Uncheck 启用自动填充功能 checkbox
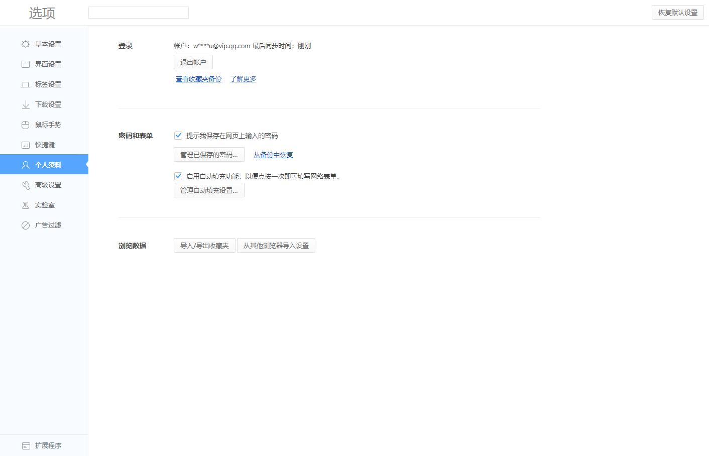This screenshot has width=709, height=456. point(178,176)
